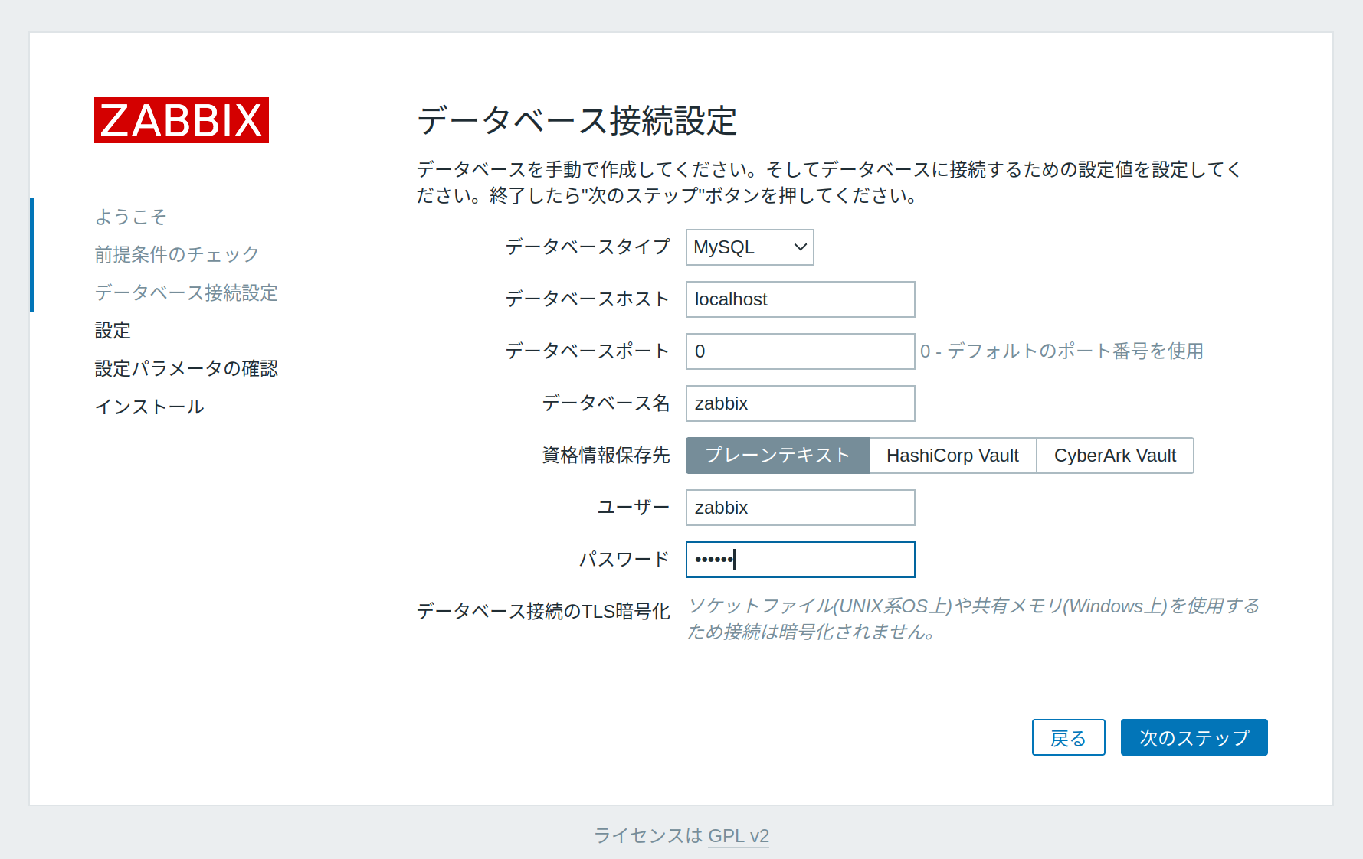Screen dimensions: 1363x859
Task: Click the 戻る button
Action: [1068, 737]
